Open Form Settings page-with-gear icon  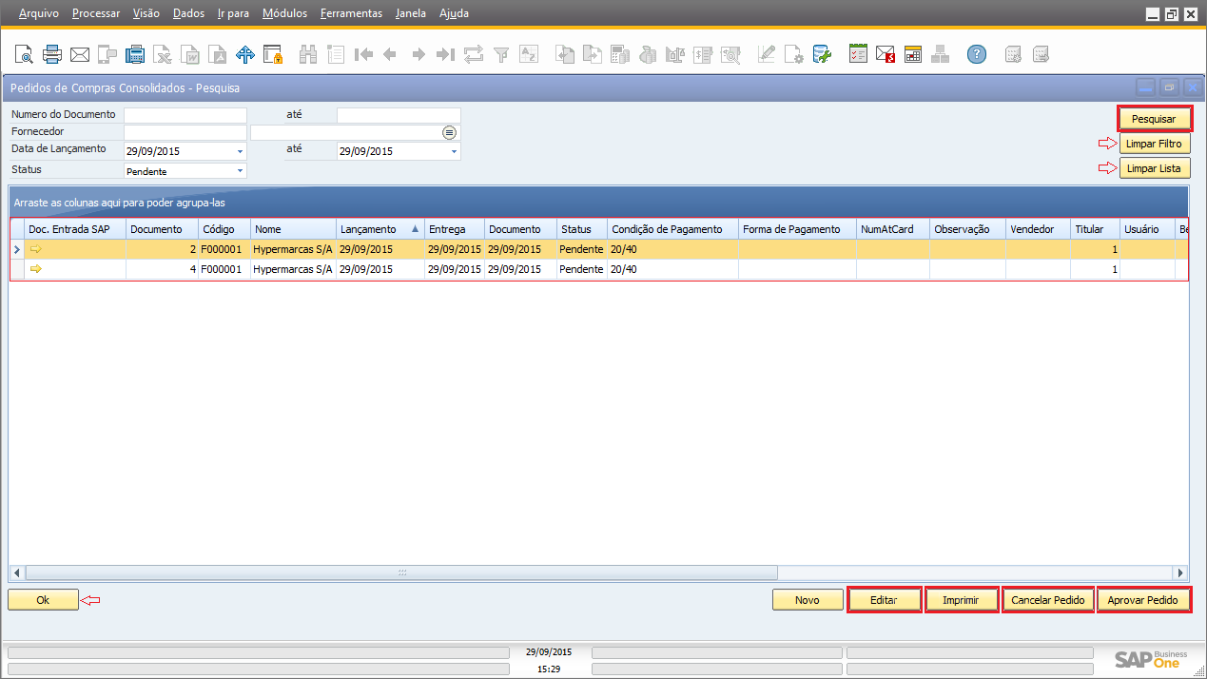(x=794, y=54)
